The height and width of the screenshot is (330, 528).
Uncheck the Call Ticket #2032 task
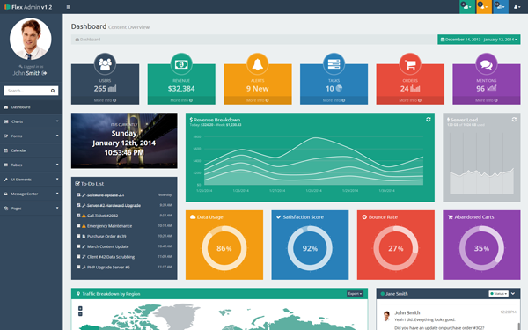point(78,216)
